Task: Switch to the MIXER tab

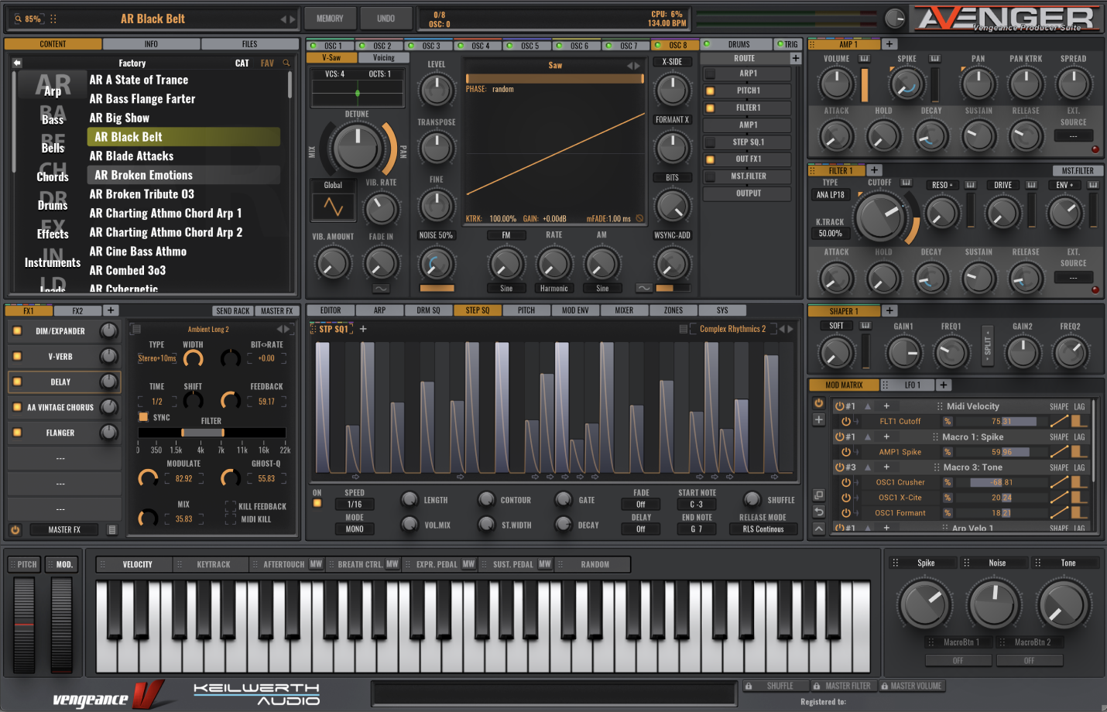Action: coord(624,310)
